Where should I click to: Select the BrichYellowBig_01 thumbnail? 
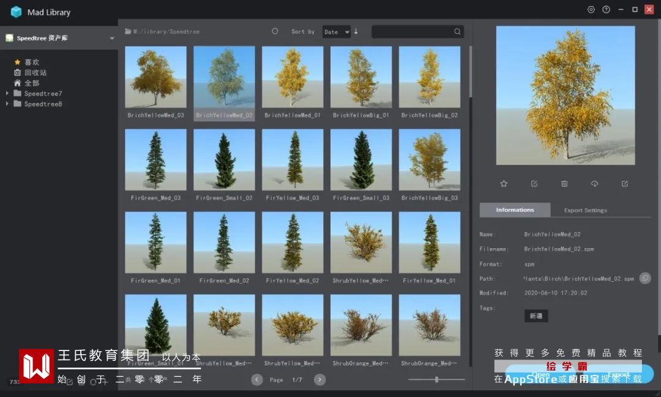(361, 77)
